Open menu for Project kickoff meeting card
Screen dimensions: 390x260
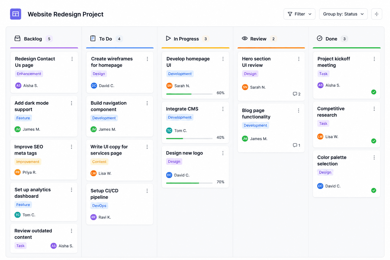coord(374,59)
